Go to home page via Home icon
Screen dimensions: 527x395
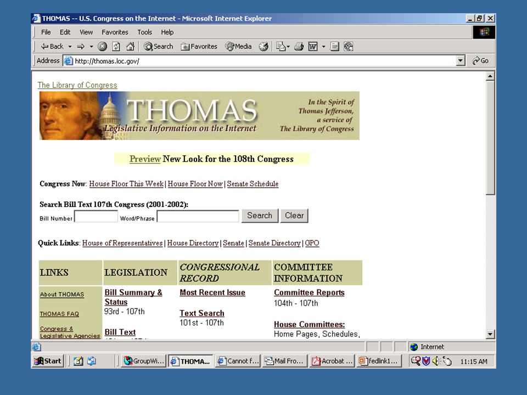coord(131,46)
